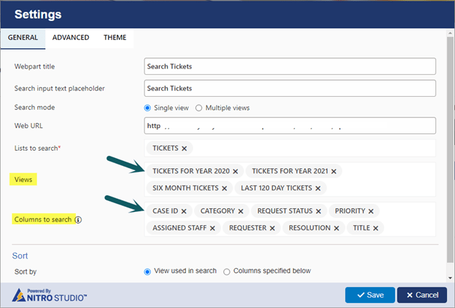This screenshot has height=308, width=455.
Task: Select Multiple views search mode
Action: 199,108
